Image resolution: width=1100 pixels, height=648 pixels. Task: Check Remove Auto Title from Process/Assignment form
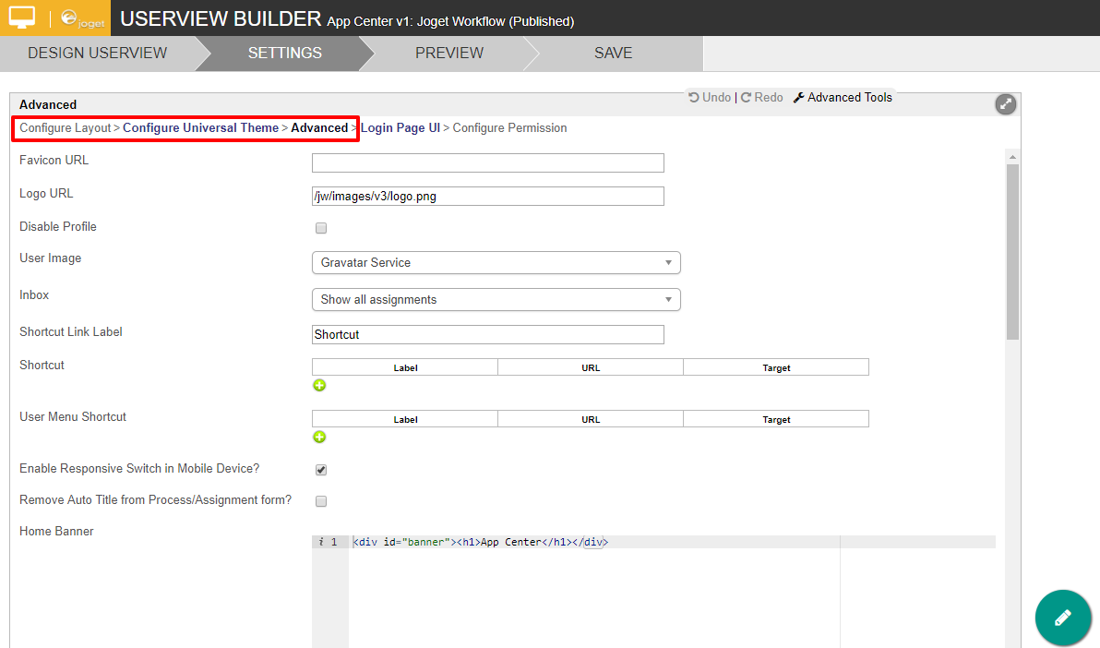point(321,501)
